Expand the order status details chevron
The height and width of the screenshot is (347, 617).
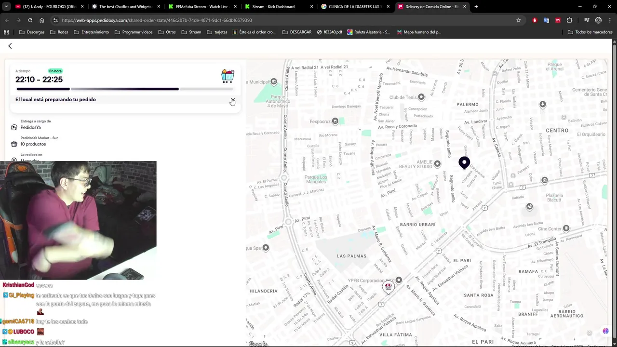click(232, 100)
